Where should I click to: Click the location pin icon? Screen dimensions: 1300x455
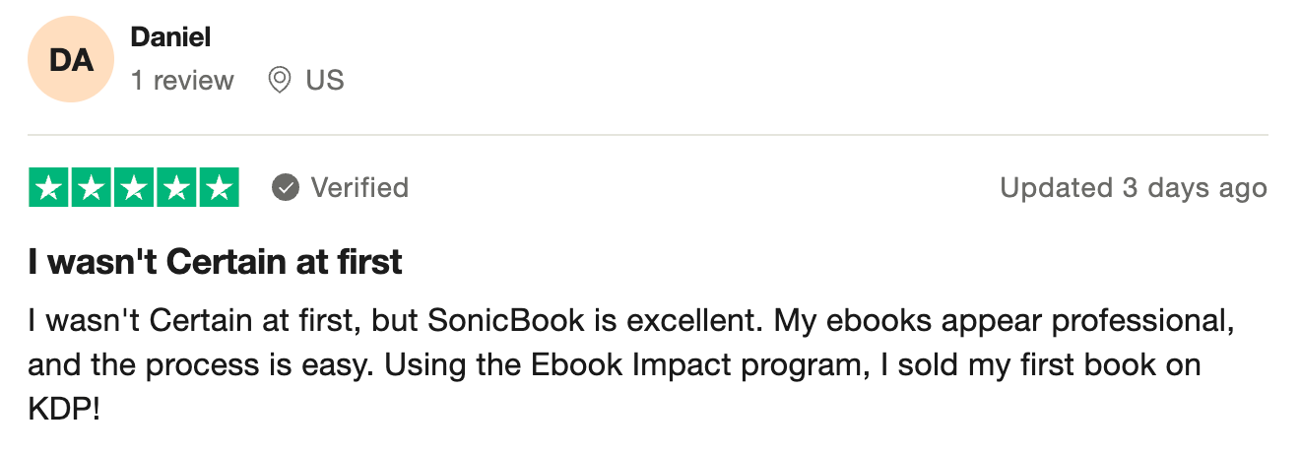(280, 80)
